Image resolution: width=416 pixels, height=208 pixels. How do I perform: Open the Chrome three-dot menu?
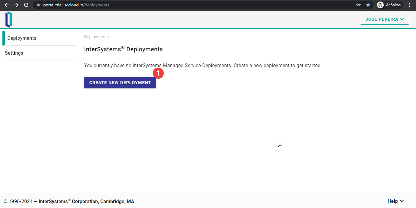click(410, 5)
